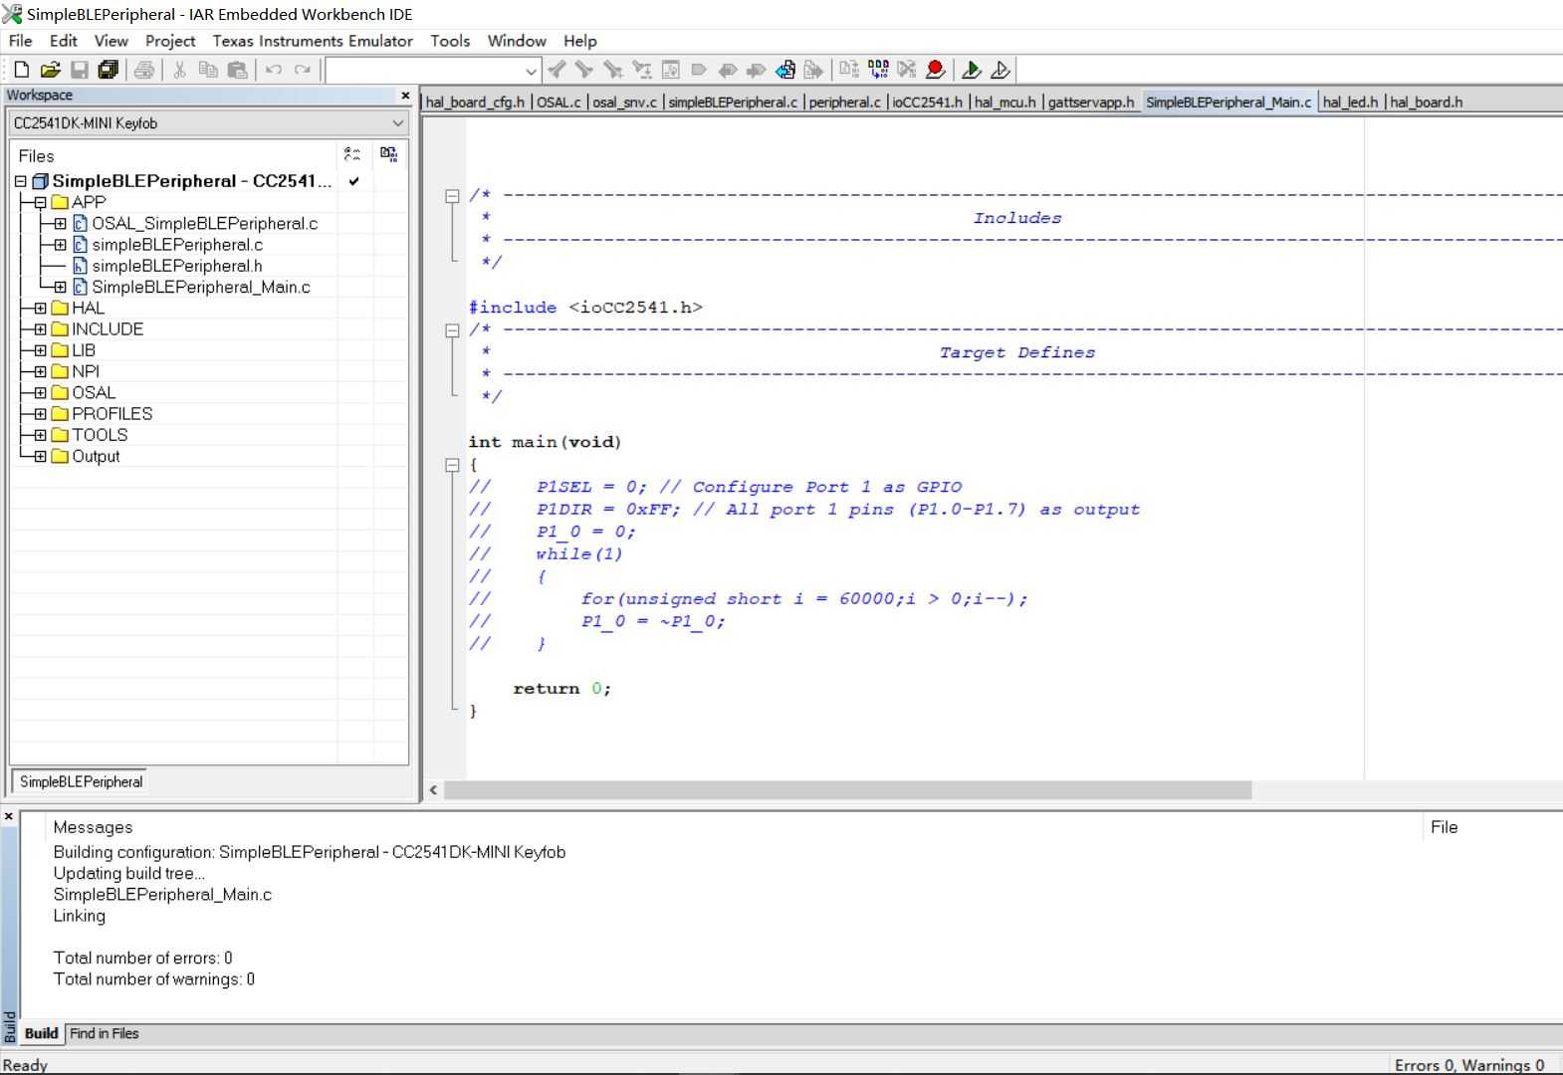This screenshot has width=1563, height=1075.
Task: Open the Window menu
Action: click(x=517, y=41)
